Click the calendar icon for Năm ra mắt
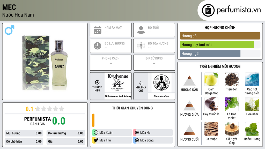The image size is (265, 149). click(x=98, y=30)
